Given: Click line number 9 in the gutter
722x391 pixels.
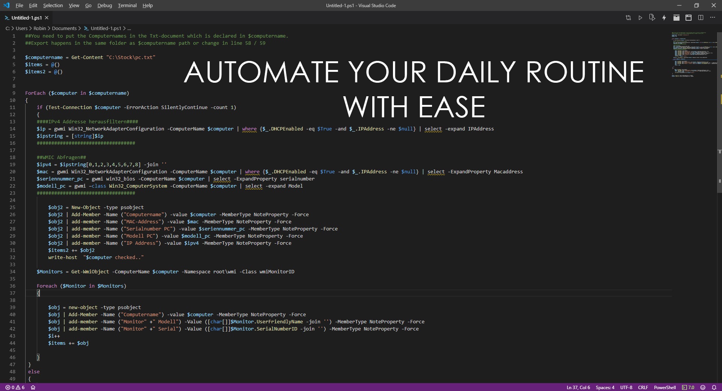Looking at the screenshot, I should click(x=14, y=93).
